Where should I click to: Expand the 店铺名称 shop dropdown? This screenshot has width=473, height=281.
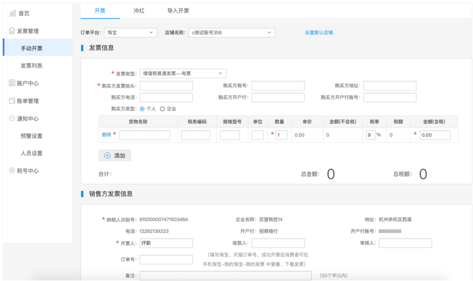pos(232,33)
